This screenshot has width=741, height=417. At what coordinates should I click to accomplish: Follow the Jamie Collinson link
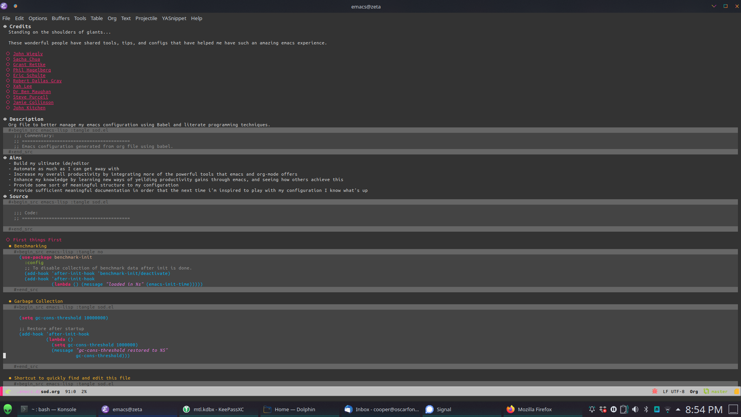coord(33,102)
